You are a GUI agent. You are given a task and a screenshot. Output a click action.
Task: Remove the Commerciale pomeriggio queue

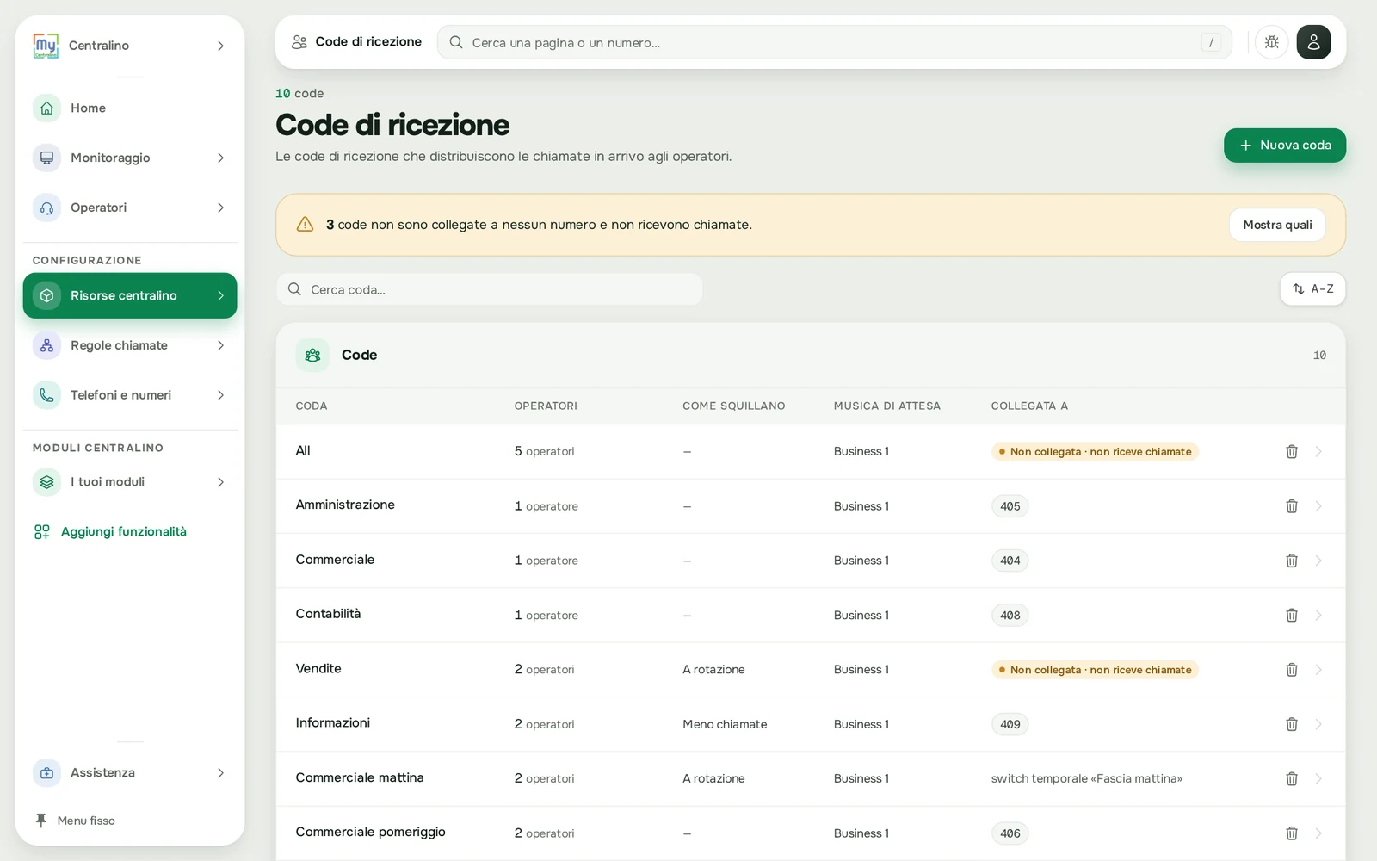coord(1292,833)
